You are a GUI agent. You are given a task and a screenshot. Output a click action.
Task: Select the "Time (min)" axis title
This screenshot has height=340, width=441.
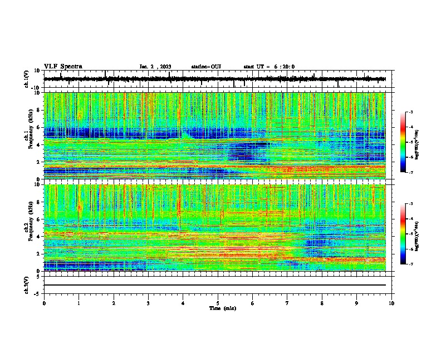point(223,308)
